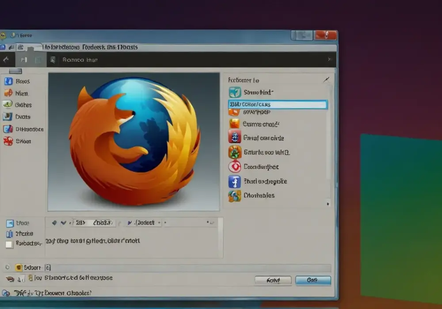Select the An for bctenons Fordielsk tab
The width and height of the screenshot is (442, 309).
(x=91, y=47)
